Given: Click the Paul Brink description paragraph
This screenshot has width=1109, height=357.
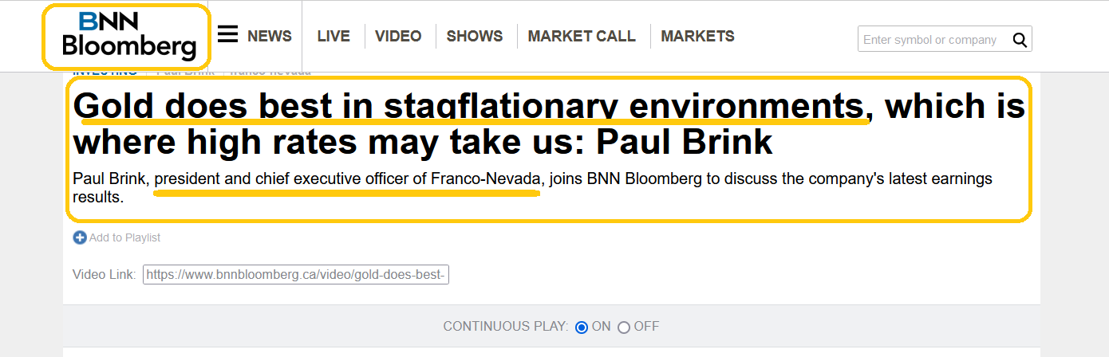Looking at the screenshot, I should (x=532, y=187).
